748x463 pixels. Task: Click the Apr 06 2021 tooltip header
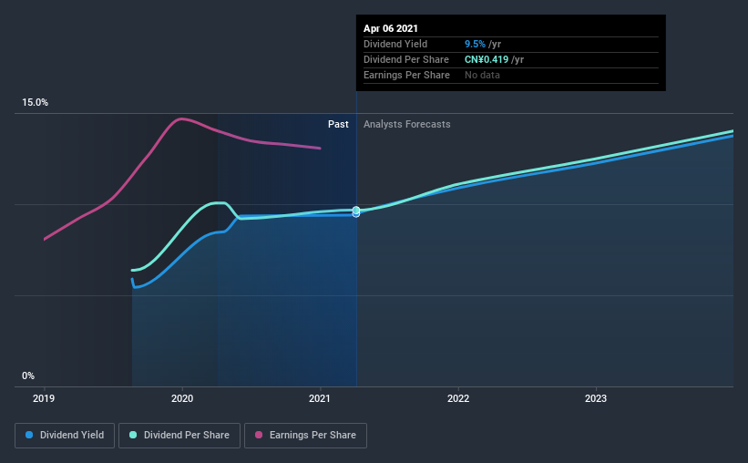tap(391, 28)
